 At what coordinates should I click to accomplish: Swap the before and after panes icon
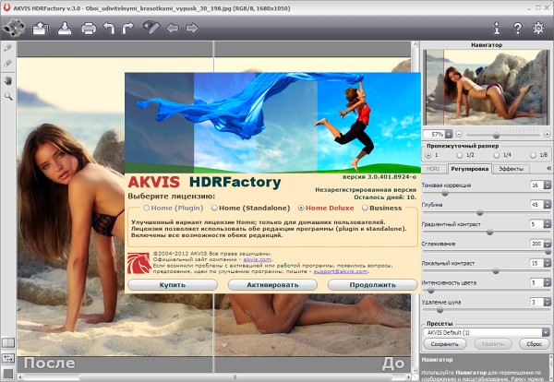(x=7, y=358)
